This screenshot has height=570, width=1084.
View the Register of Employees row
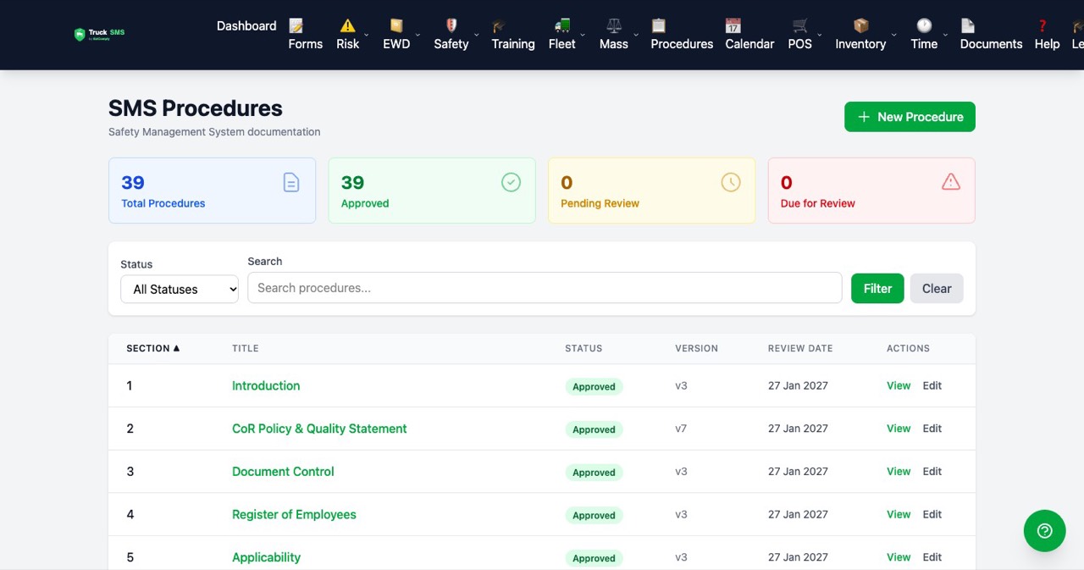click(x=899, y=515)
